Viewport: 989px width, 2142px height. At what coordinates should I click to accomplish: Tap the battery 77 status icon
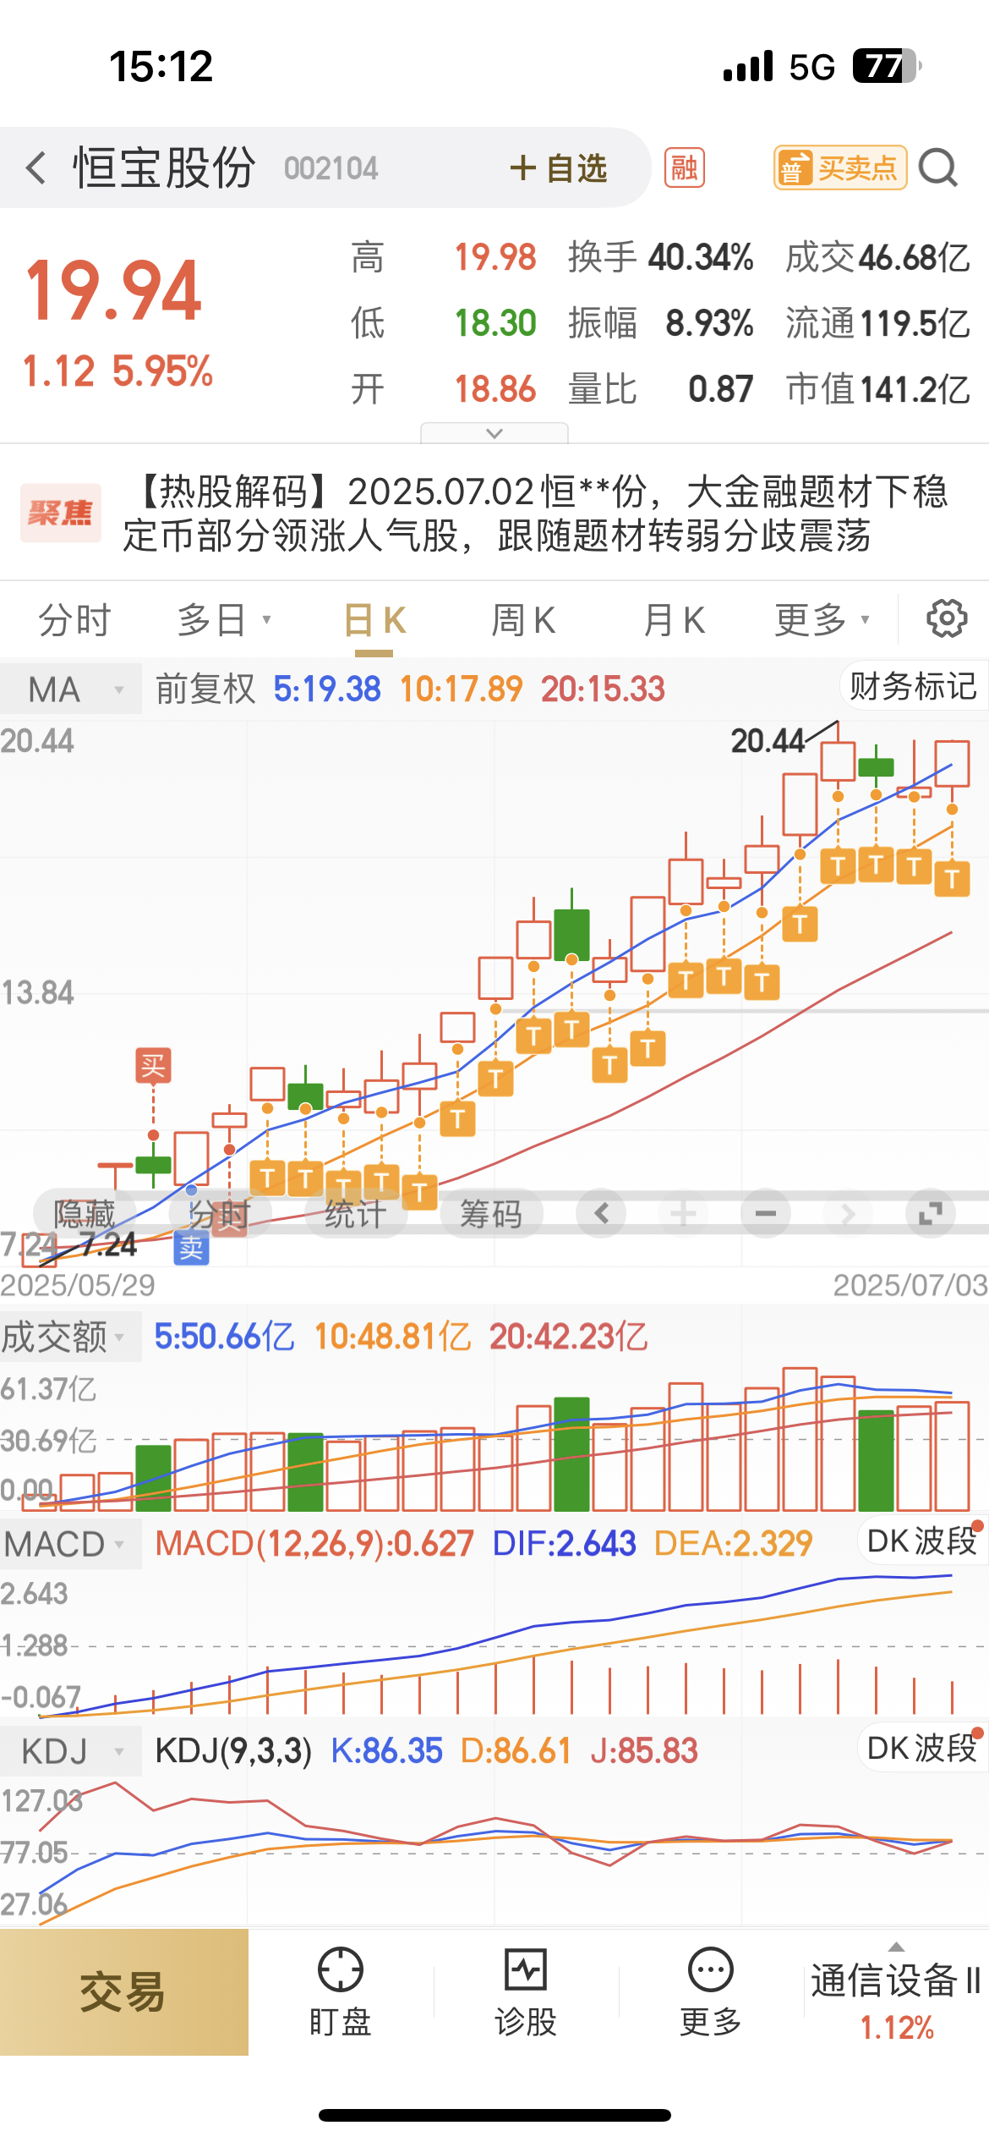[886, 66]
